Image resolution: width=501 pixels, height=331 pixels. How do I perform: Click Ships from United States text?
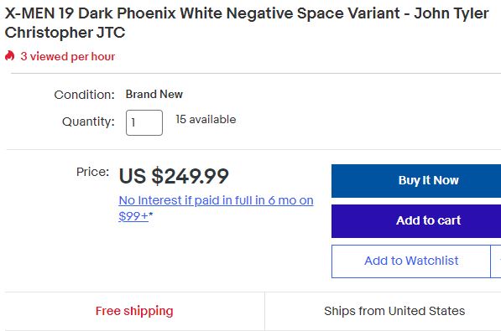coord(394,311)
